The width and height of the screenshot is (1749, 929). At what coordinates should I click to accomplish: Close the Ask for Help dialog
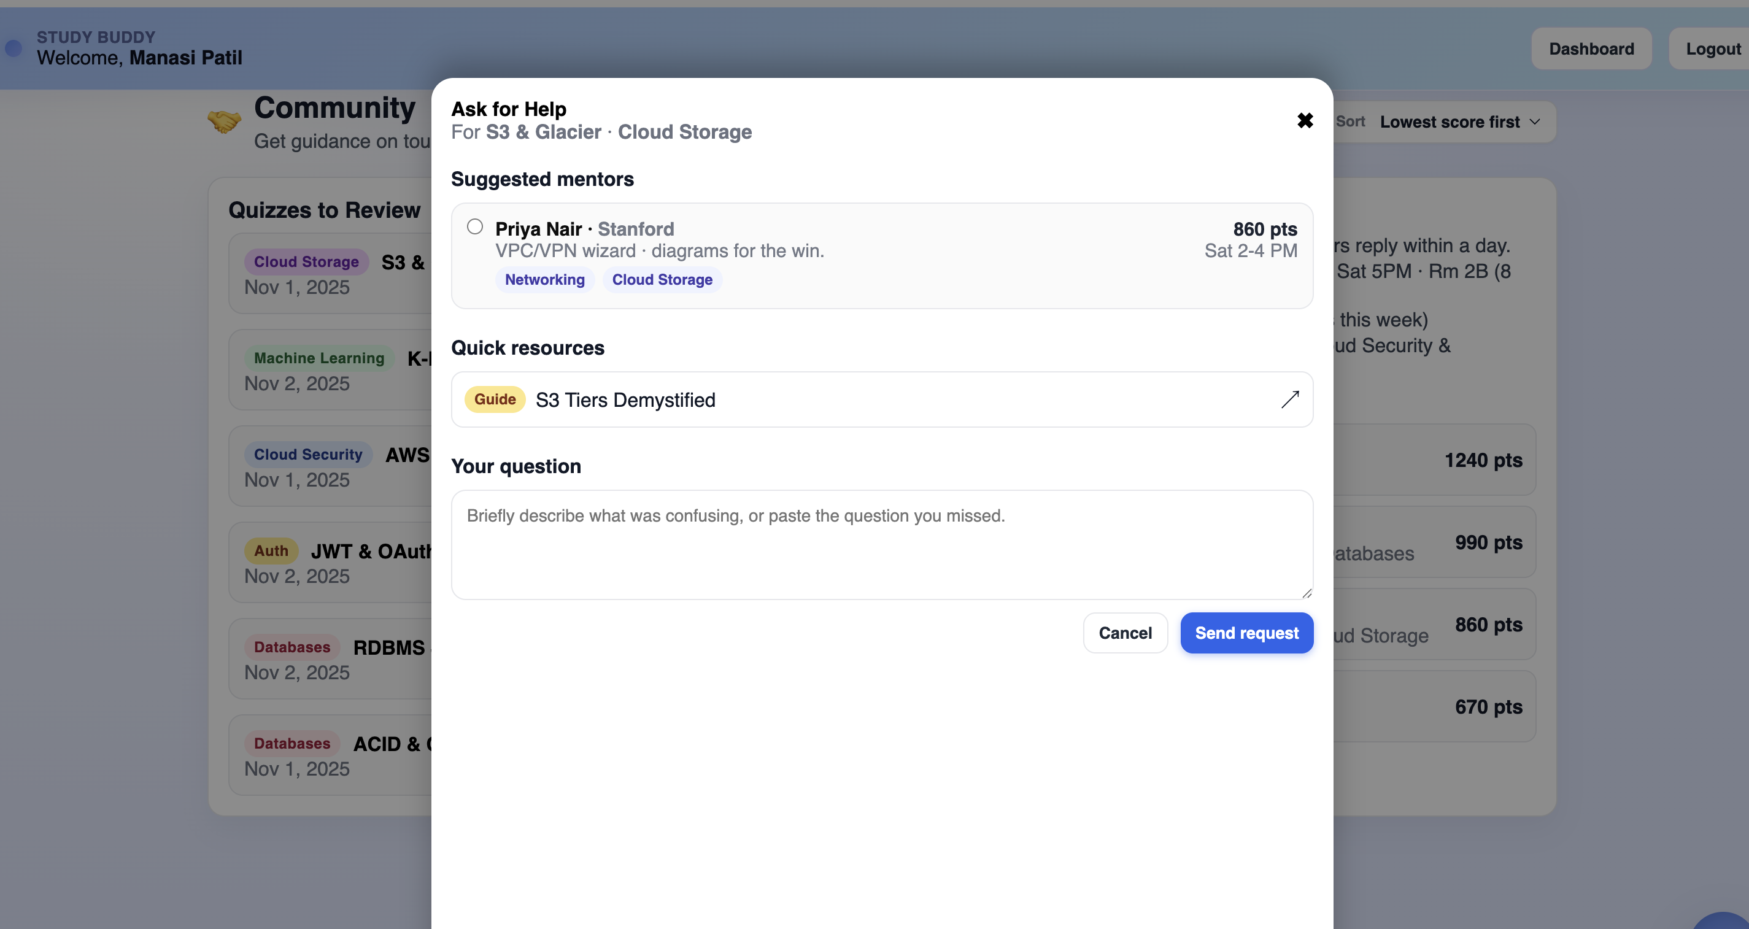(1304, 121)
